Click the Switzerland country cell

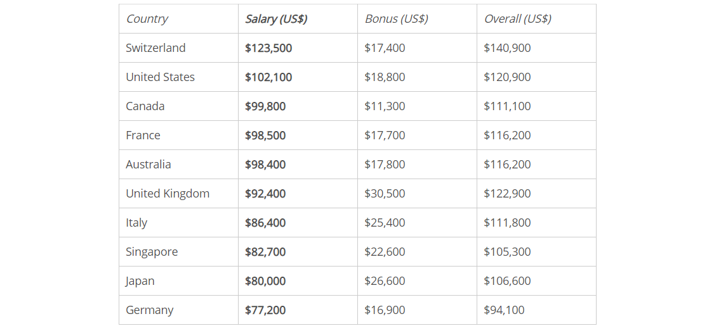[155, 48]
